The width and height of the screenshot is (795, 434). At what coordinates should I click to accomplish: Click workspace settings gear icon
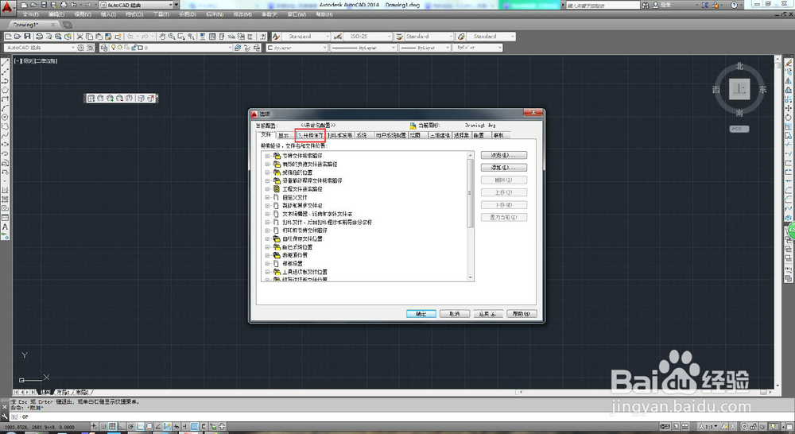coord(80,48)
